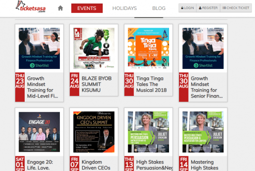The image size is (255, 171).
Task: Select the EVENTS tab
Action: 87,8
